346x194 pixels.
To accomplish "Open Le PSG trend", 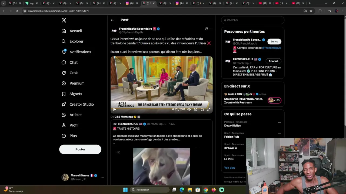I will click(229, 159).
